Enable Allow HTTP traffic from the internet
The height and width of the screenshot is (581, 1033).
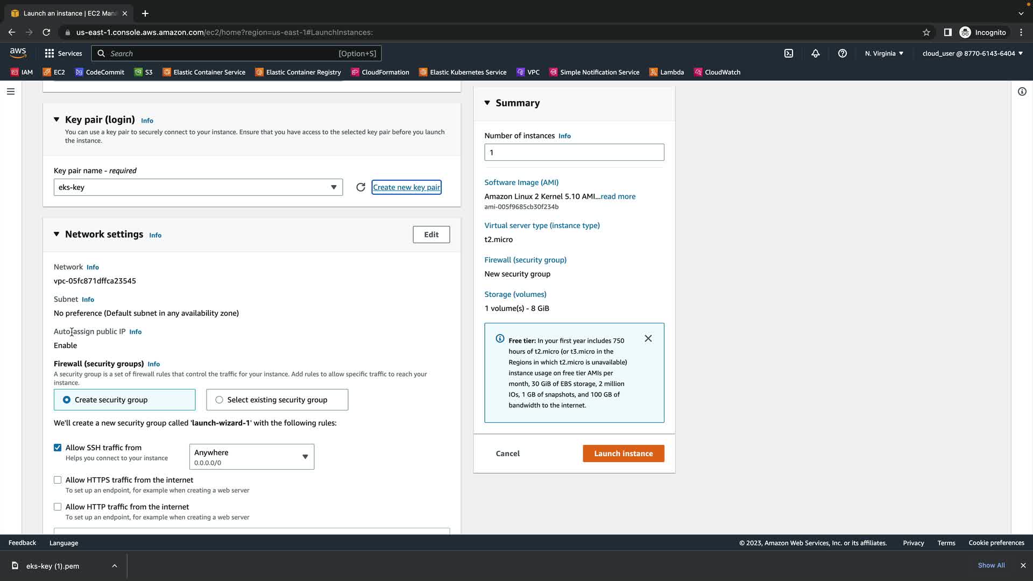pos(58,507)
